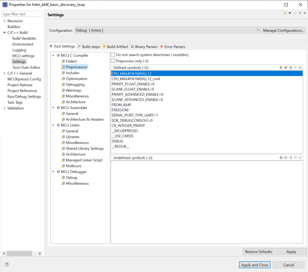Go back using the yellow arrow icon
Viewport: 308px width, 272px height.
pos(285,13)
